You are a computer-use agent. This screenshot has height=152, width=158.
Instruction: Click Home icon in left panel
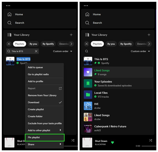9,14
